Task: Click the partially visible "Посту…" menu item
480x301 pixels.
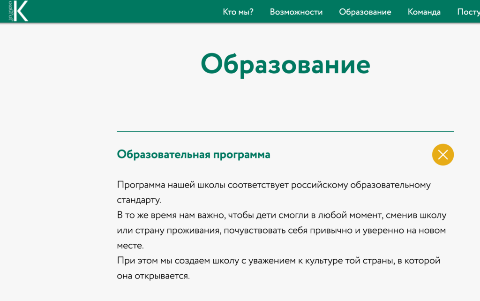Action: tap(468, 12)
